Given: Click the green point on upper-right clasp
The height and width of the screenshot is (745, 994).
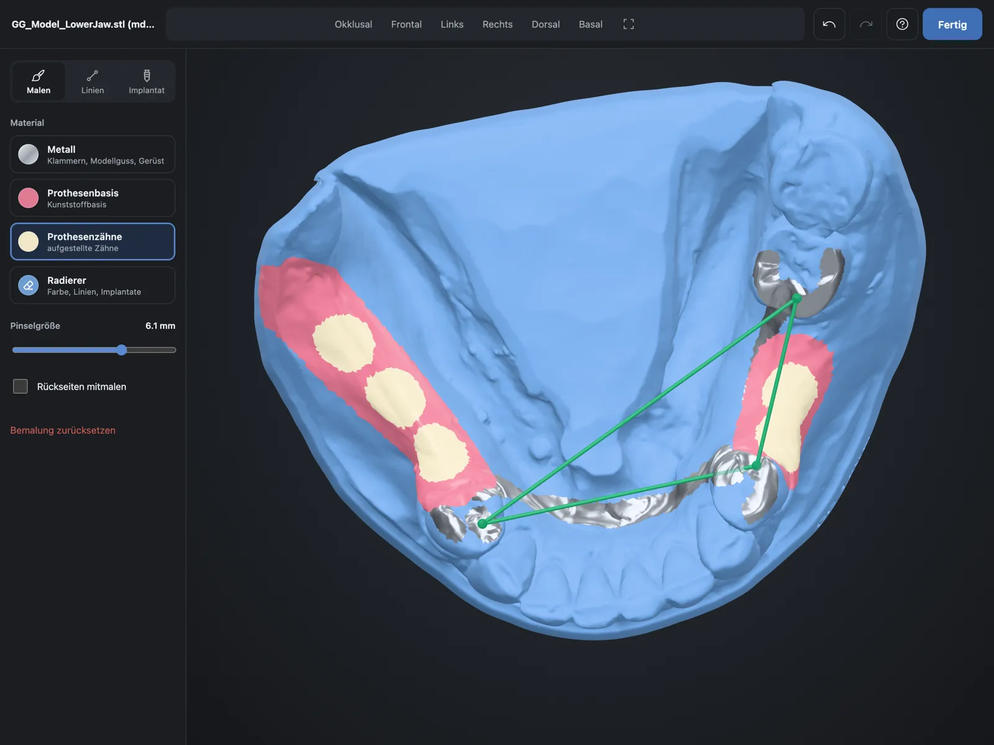Looking at the screenshot, I should [x=796, y=298].
